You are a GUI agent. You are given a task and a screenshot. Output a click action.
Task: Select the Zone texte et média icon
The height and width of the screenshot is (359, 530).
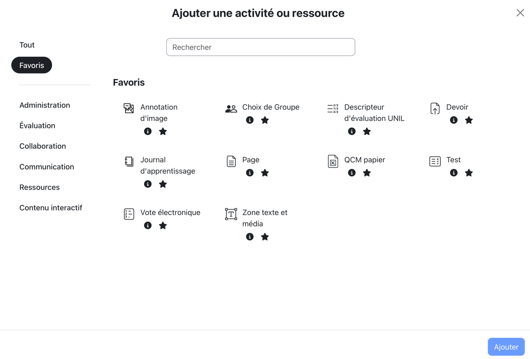coord(231,214)
